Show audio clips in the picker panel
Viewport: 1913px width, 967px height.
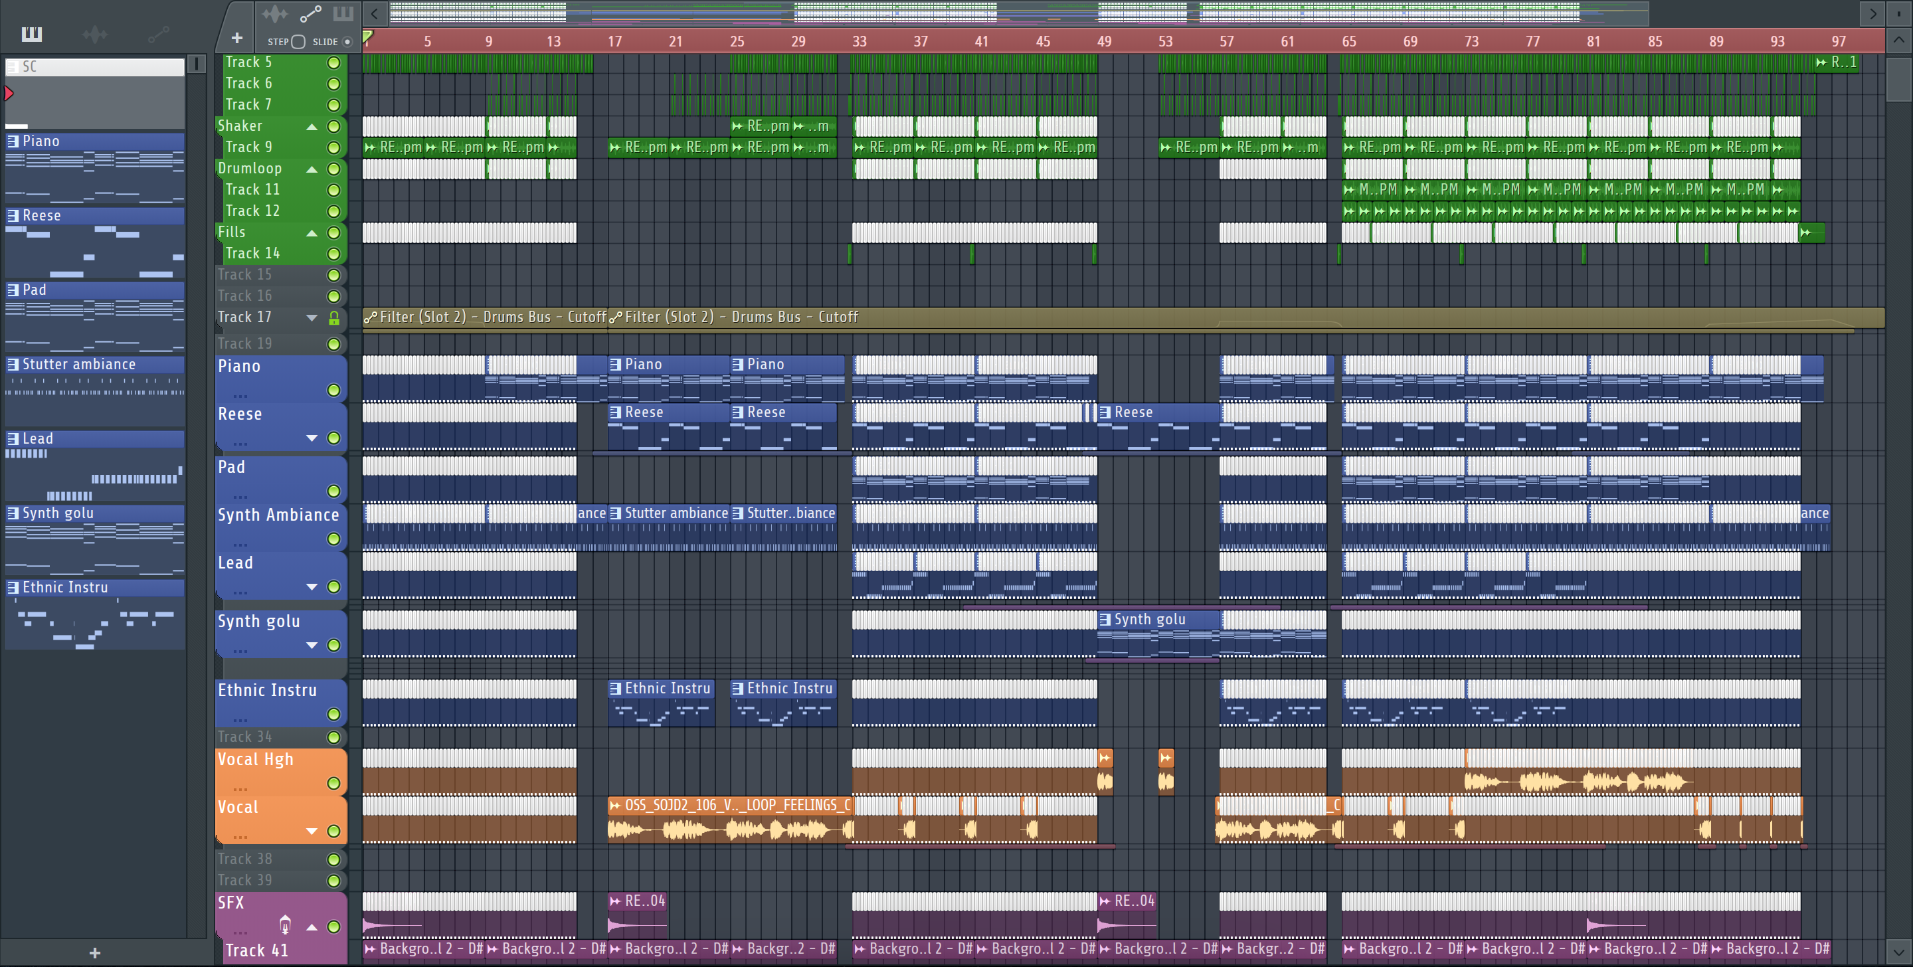(94, 33)
